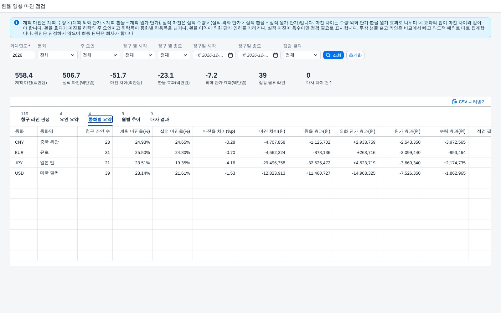Click the CSV export icon
Image resolution: width=501 pixels, height=313 pixels.
pos(454,102)
